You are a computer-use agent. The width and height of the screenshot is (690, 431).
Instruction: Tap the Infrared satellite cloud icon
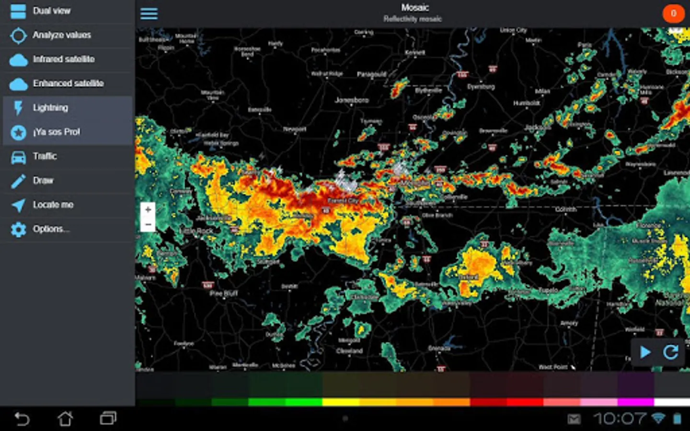[19, 60]
